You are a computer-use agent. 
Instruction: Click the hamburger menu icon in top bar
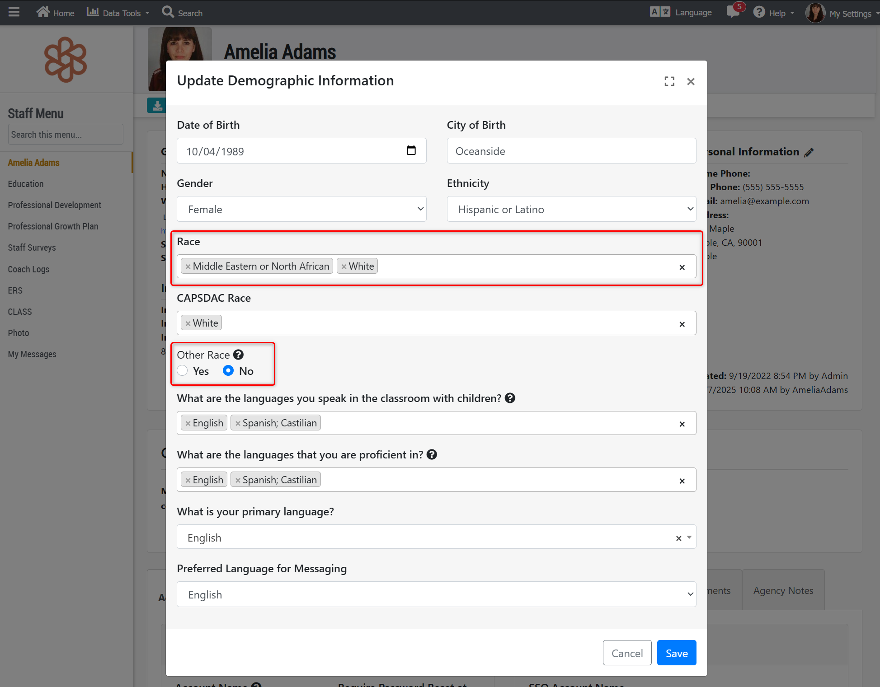point(14,12)
